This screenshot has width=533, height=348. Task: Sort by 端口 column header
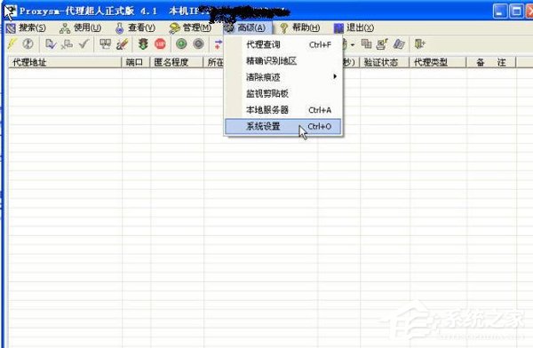coord(135,62)
